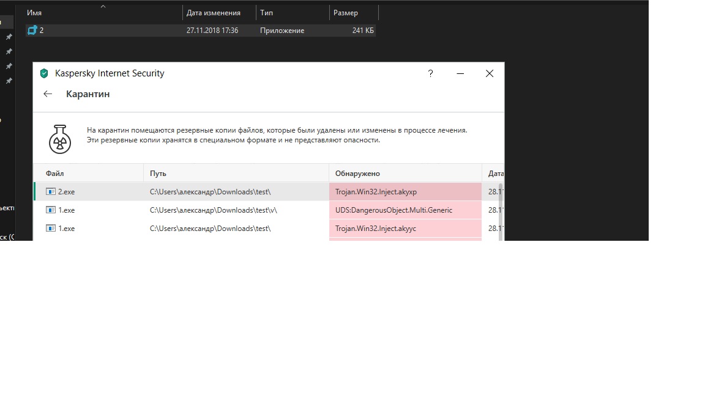Click the Путь column header in quarantine

tap(158, 174)
